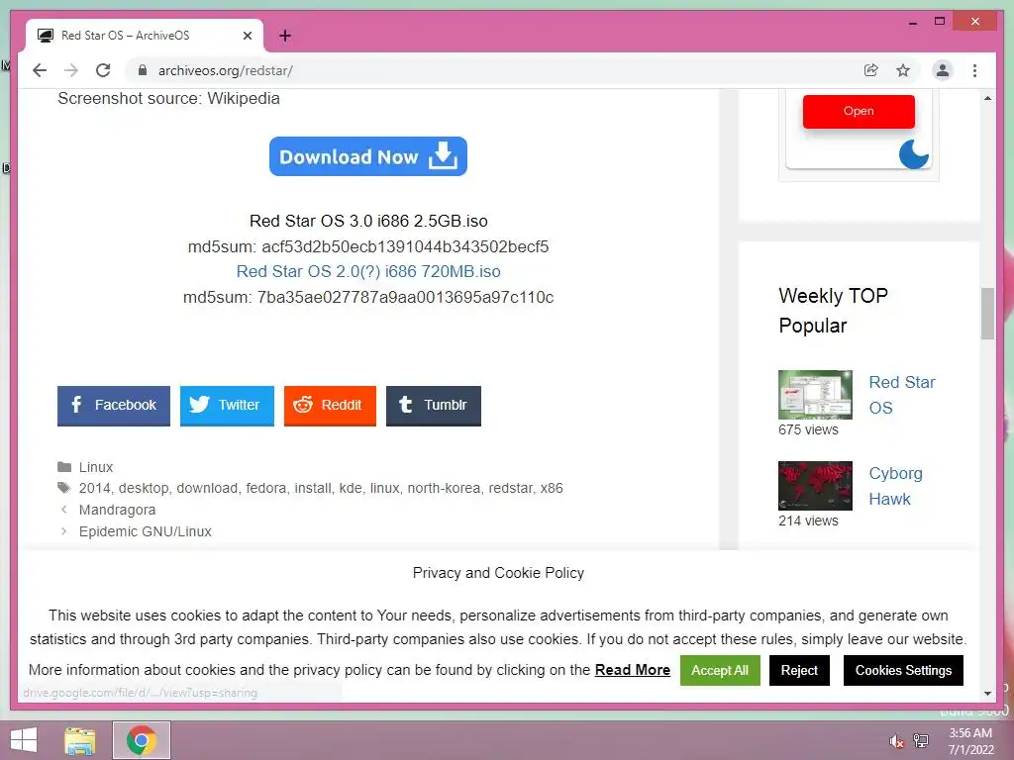Click the address bar URL
The image size is (1014, 760).
(x=225, y=70)
